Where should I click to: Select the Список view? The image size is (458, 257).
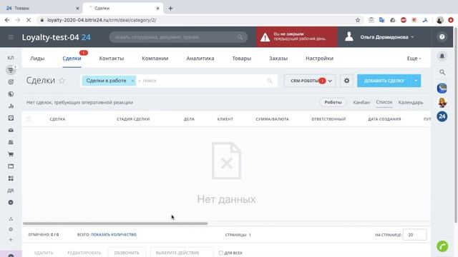384,102
